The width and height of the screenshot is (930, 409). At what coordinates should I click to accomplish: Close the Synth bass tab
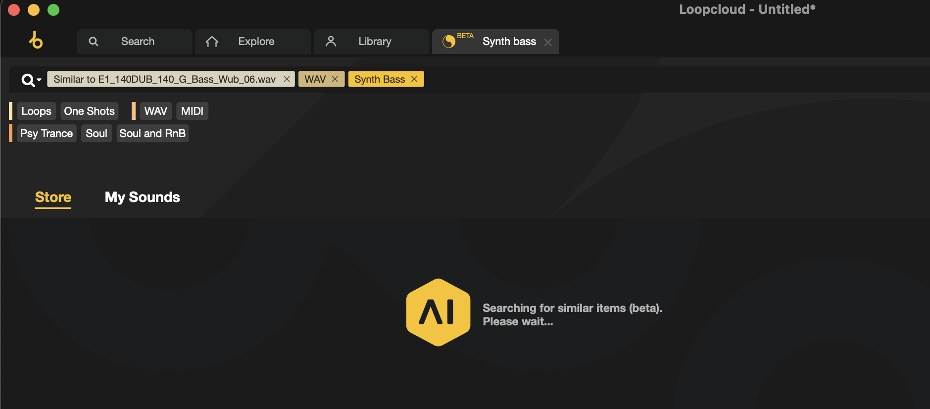pos(547,43)
